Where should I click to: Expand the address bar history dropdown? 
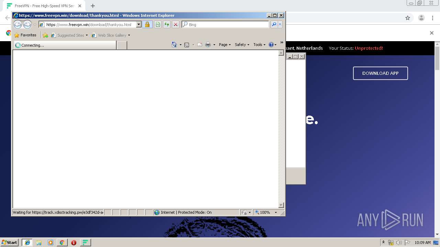139,25
